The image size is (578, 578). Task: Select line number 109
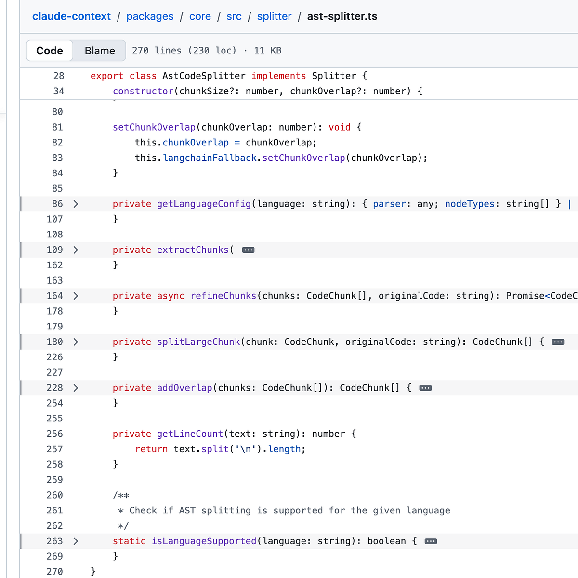[x=54, y=250]
